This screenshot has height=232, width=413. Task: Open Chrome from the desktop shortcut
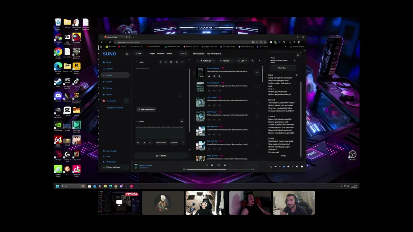click(58, 53)
